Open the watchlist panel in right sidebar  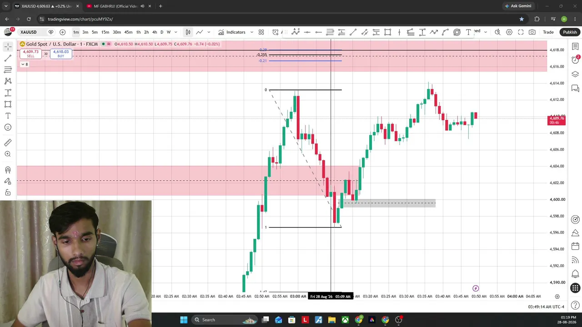coord(575,47)
